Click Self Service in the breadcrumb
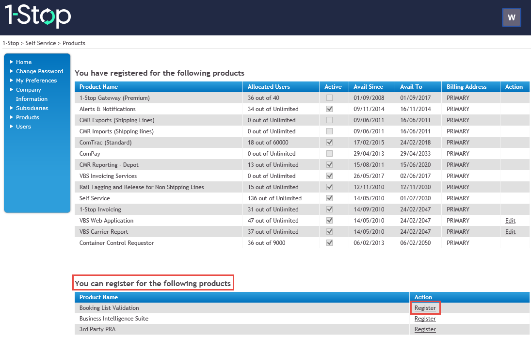The width and height of the screenshot is (531, 338). [41, 43]
